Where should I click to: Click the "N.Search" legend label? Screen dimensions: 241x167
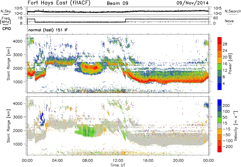click(x=233, y=11)
